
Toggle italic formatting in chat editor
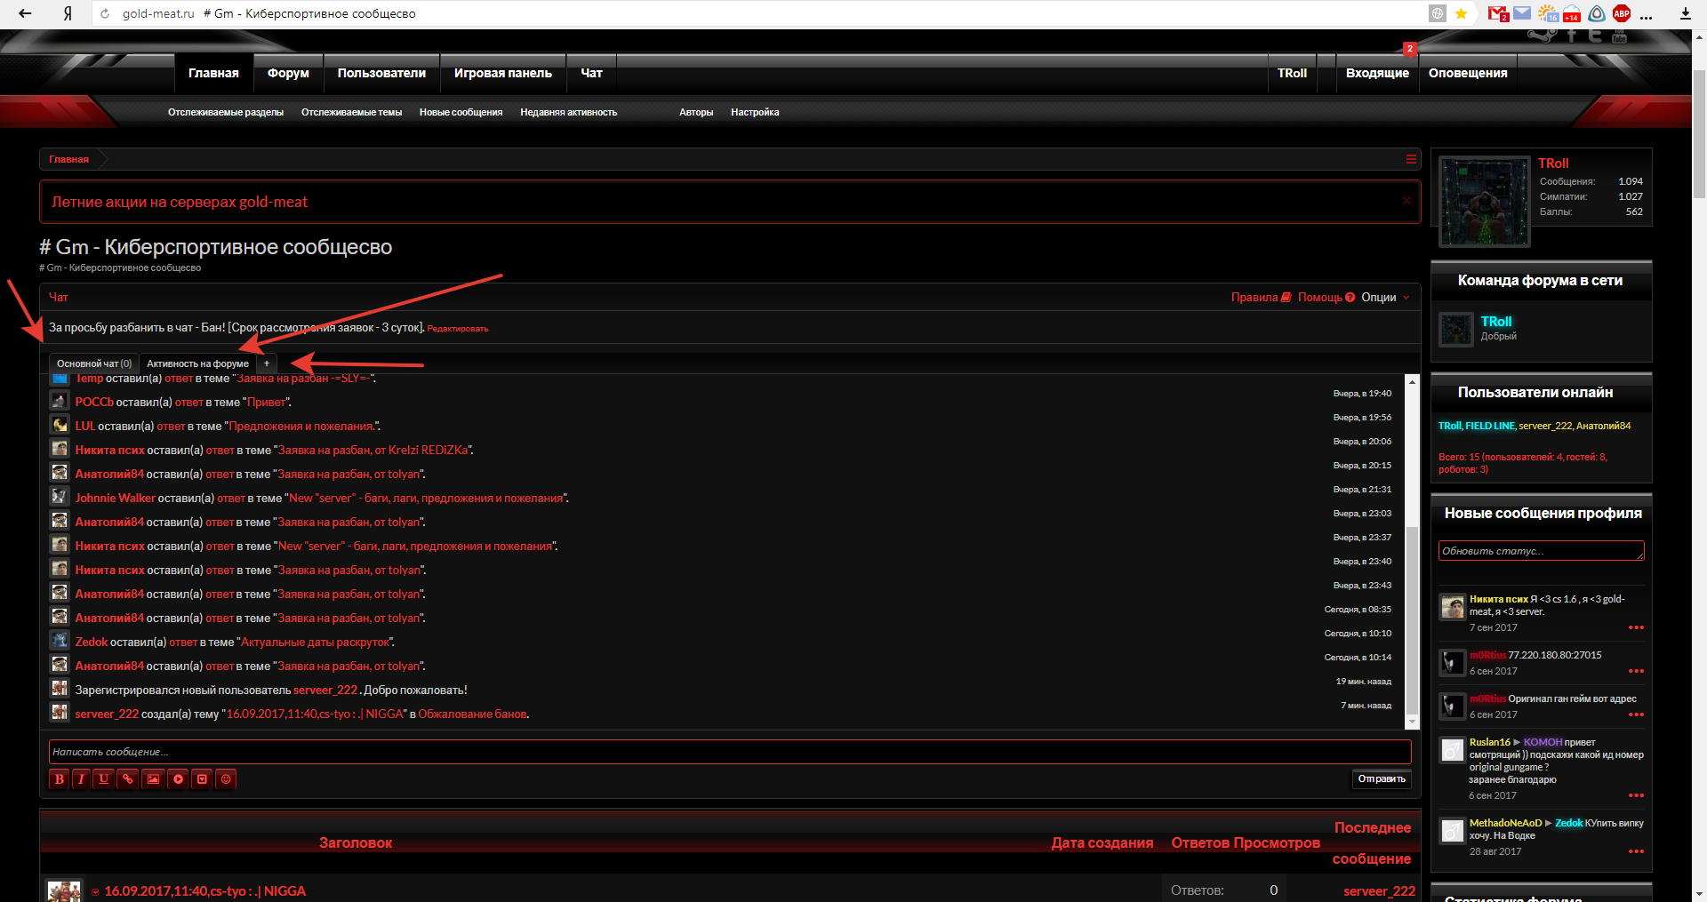[81, 779]
